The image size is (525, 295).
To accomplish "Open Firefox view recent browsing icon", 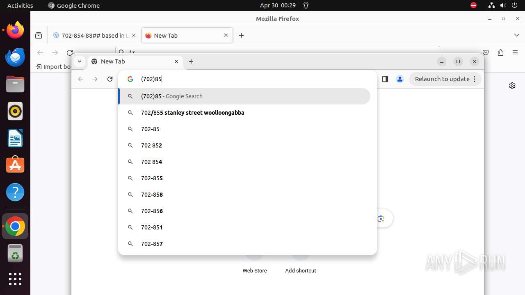I will tap(39, 35).
